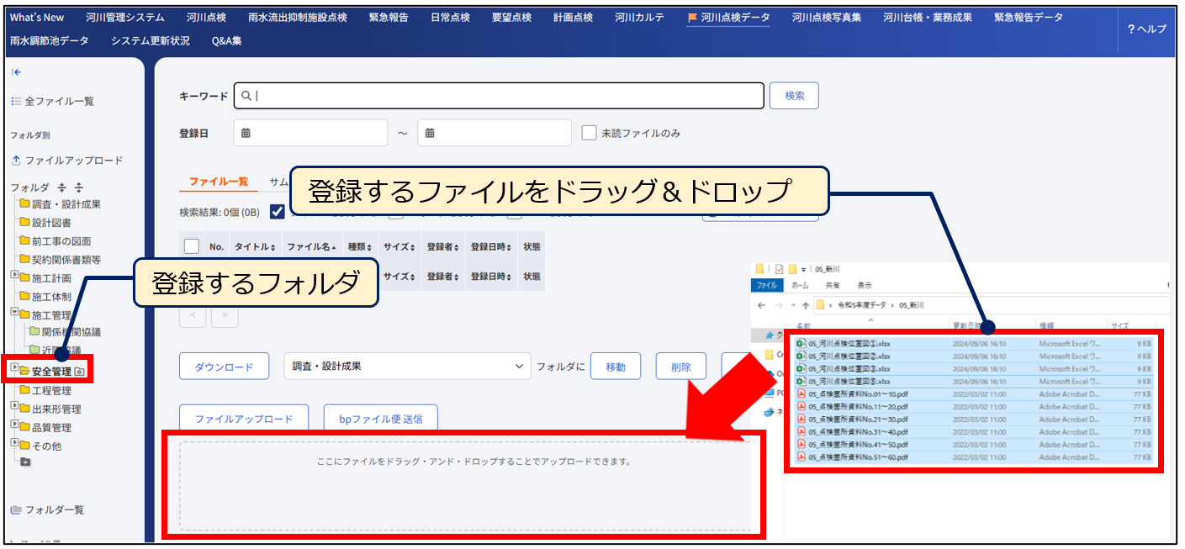Open the 緊急報告 menu item
Viewport: 1185px width, 549px height.
click(x=389, y=17)
